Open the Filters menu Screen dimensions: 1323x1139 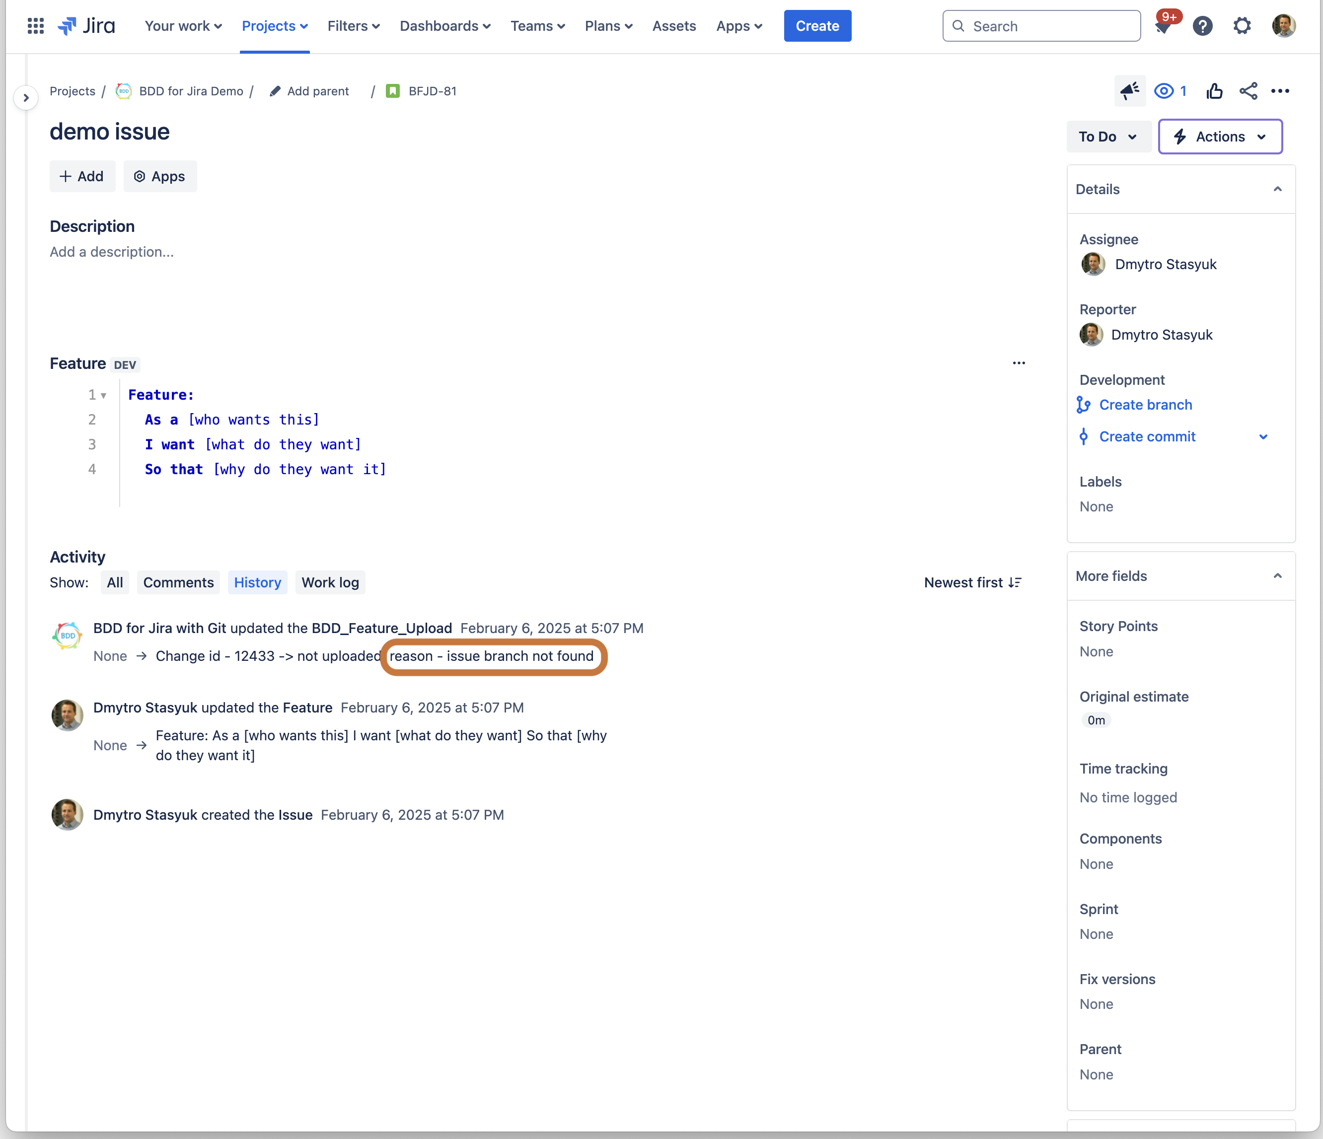pos(353,26)
